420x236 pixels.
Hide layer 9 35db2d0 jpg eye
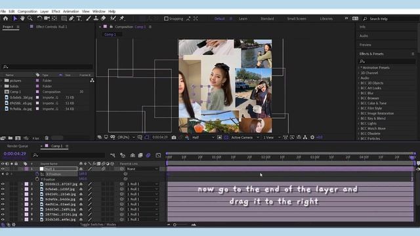(x=3, y=220)
